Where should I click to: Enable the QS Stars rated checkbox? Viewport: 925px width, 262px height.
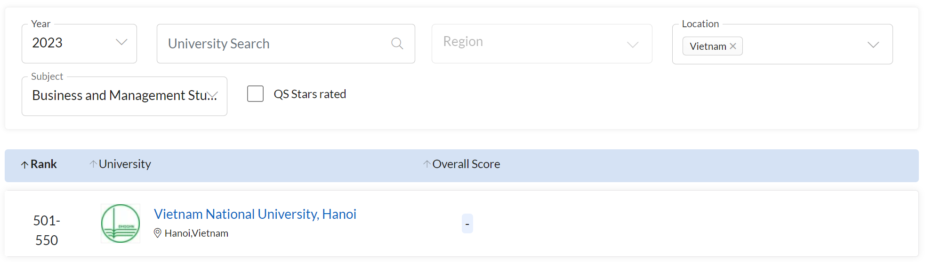(255, 93)
